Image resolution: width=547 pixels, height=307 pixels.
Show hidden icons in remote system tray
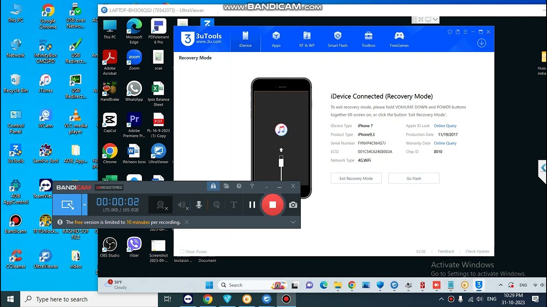click(x=500, y=285)
